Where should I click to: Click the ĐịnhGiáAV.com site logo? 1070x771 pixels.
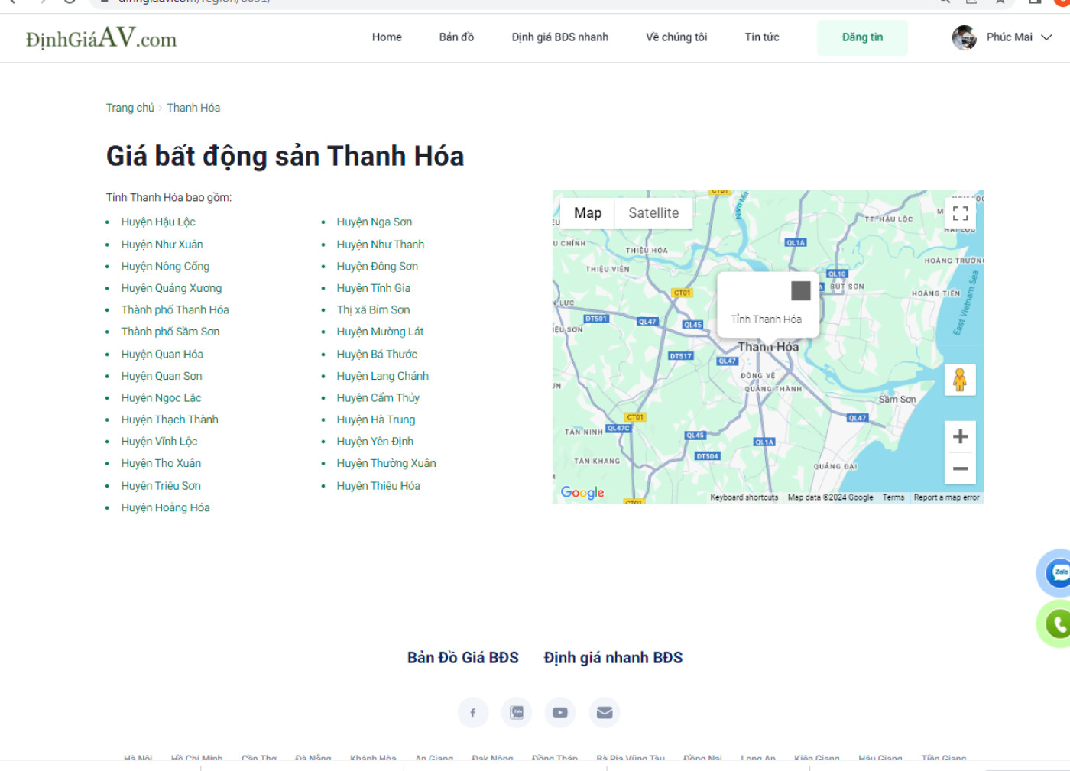[101, 37]
